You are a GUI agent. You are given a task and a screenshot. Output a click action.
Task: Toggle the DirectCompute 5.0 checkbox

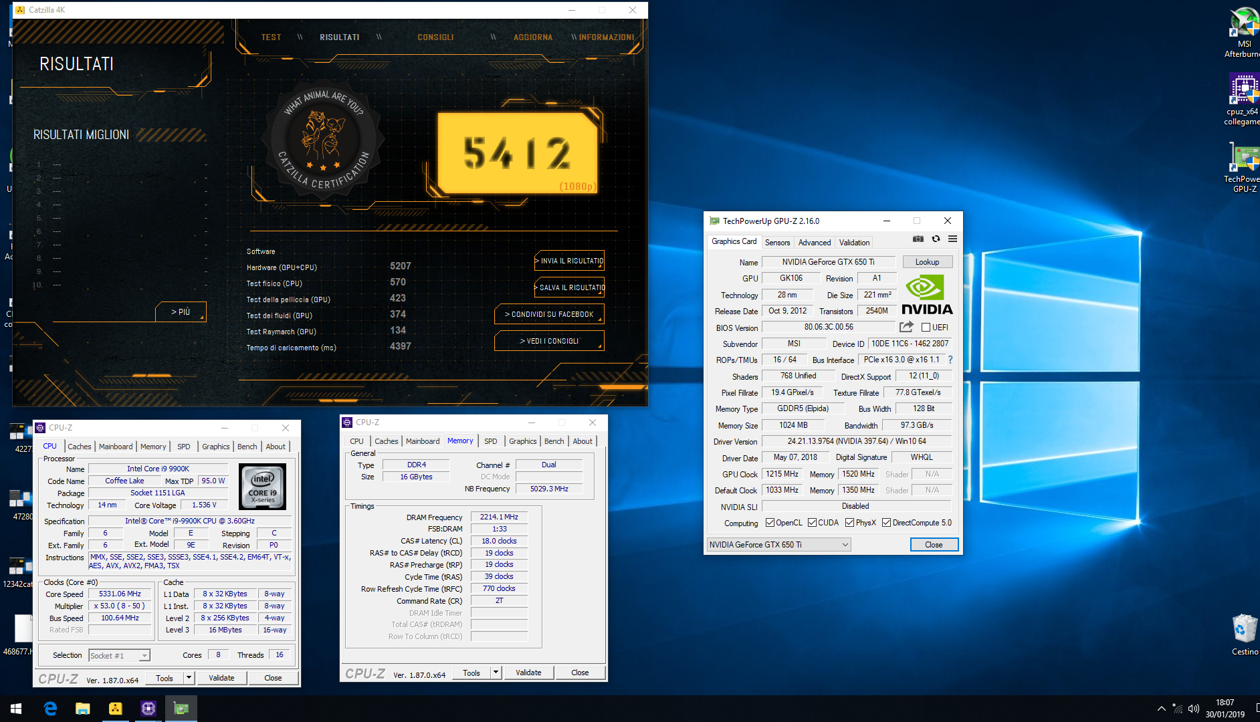(886, 523)
